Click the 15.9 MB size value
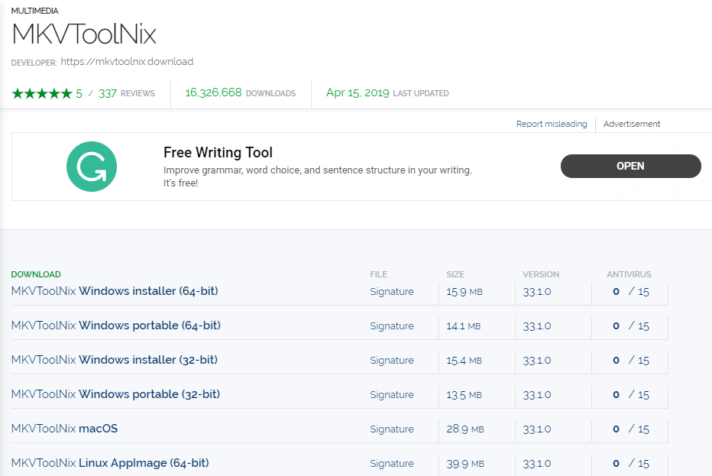 (x=464, y=292)
